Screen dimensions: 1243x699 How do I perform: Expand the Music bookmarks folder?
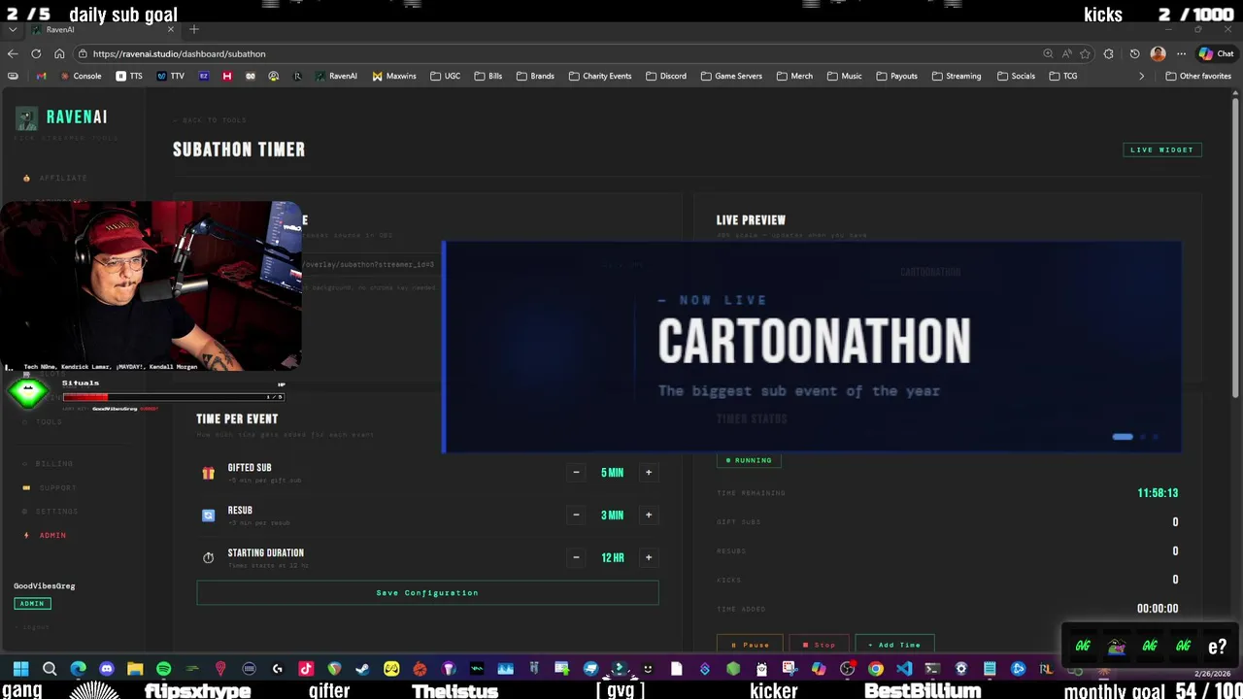[x=844, y=76]
